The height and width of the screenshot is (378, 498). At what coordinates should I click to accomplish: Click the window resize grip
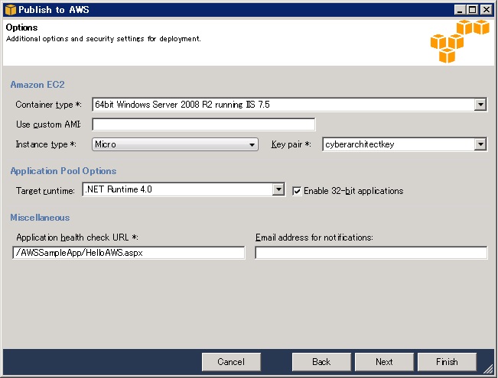[x=488, y=369]
